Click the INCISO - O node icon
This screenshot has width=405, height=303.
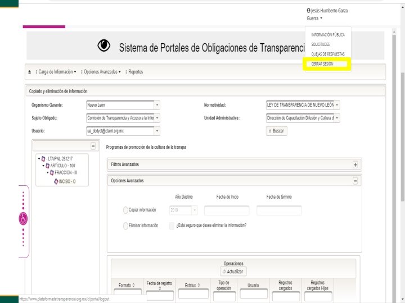[56, 181]
